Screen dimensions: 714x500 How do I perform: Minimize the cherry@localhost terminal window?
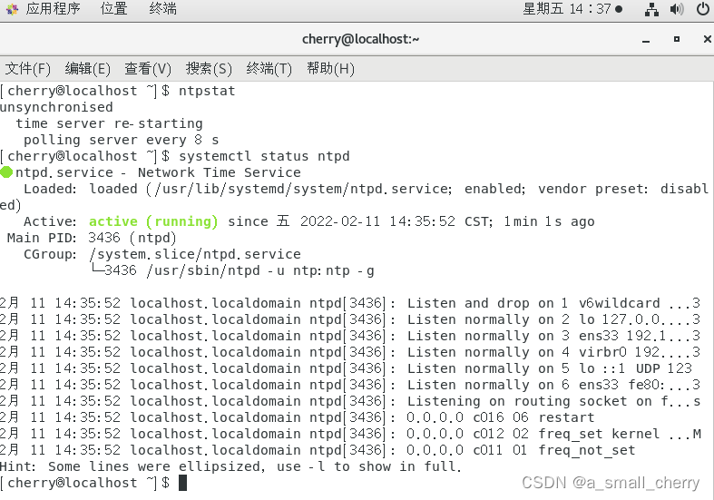[x=646, y=40]
